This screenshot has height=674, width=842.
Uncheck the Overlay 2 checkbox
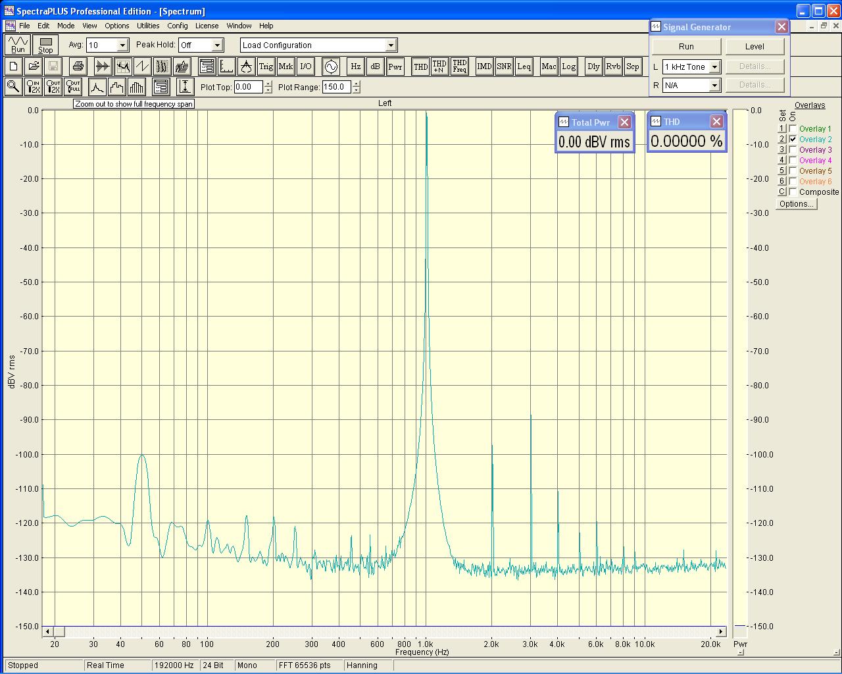[x=793, y=140]
